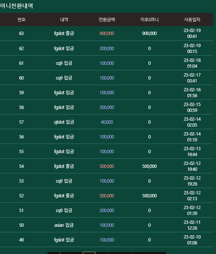The height and width of the screenshot is (254, 216).
Task: Click 'fgslot 입금' in row 59
Action: tap(64, 93)
